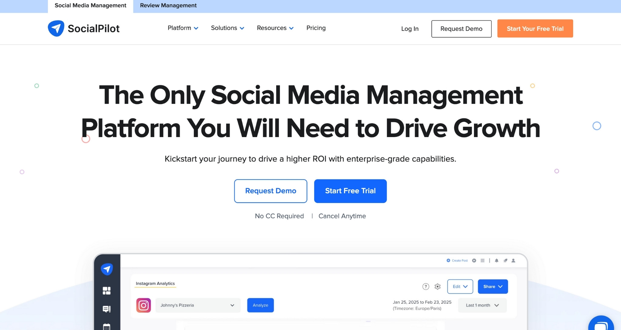Click the Instagram logo icon
The width and height of the screenshot is (621, 330).
coord(143,305)
